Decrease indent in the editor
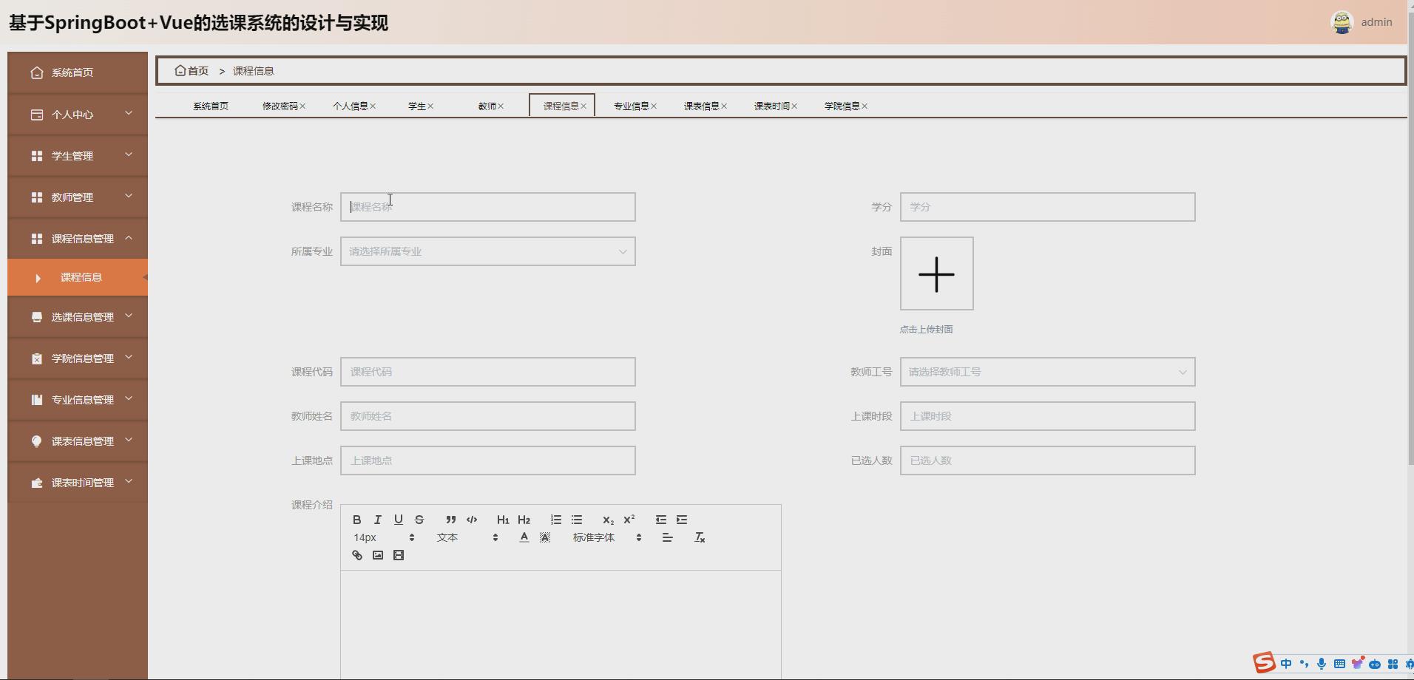1414x680 pixels. [661, 520]
